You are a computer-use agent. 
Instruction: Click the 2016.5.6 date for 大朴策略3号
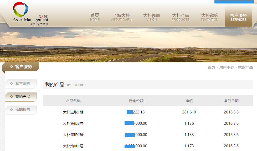click(231, 123)
